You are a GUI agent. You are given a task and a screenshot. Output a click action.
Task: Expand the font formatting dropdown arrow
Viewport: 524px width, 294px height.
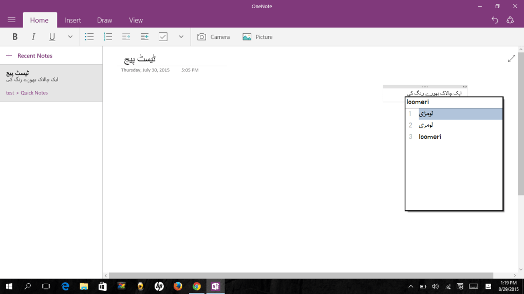pyautogui.click(x=70, y=37)
